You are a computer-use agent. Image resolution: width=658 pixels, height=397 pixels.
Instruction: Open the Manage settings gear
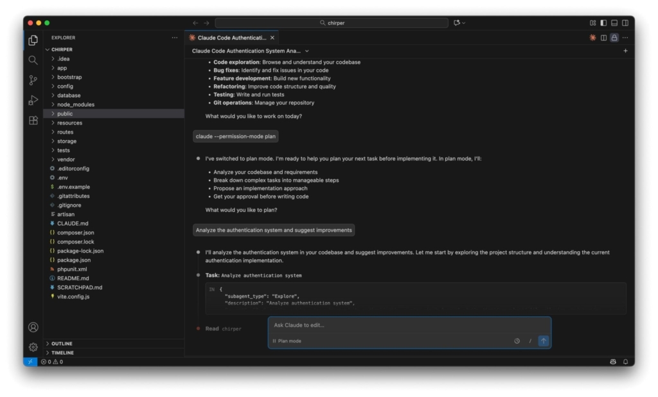pyautogui.click(x=33, y=347)
